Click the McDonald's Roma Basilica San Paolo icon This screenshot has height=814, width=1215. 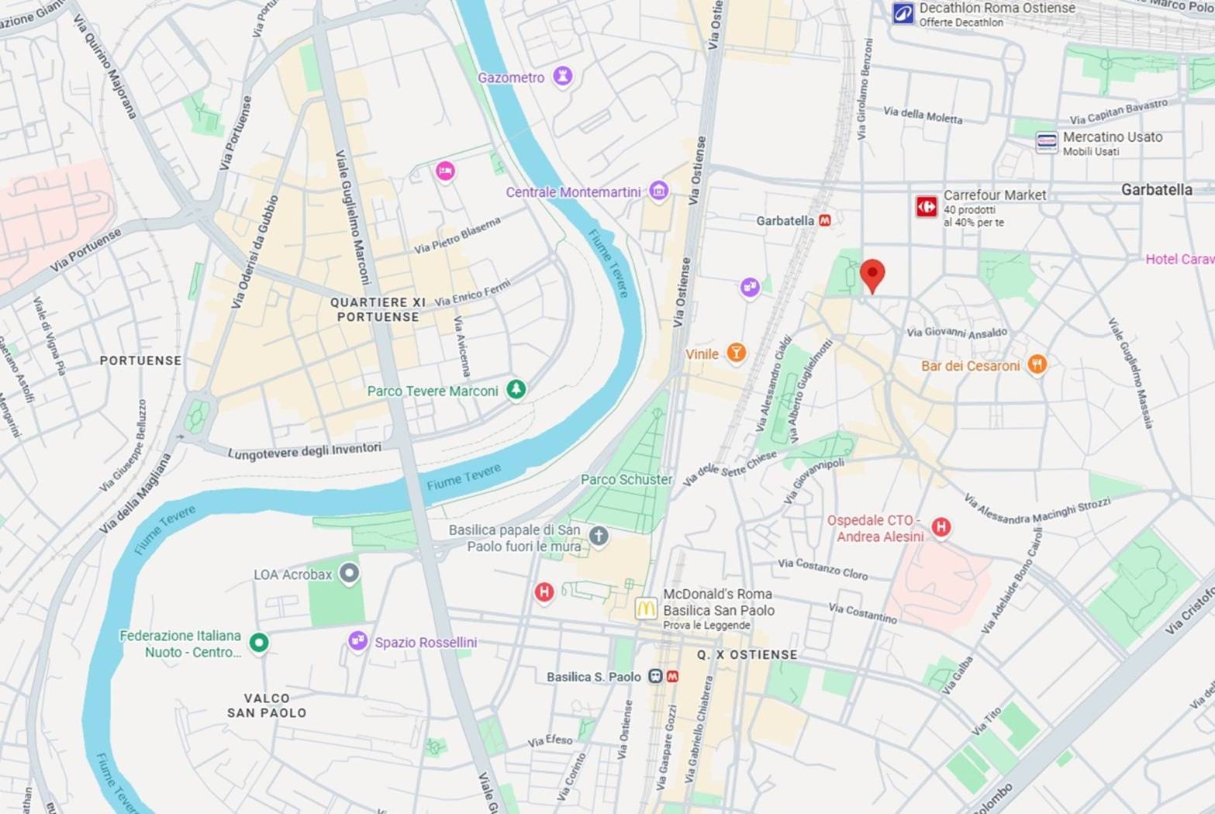point(646,609)
